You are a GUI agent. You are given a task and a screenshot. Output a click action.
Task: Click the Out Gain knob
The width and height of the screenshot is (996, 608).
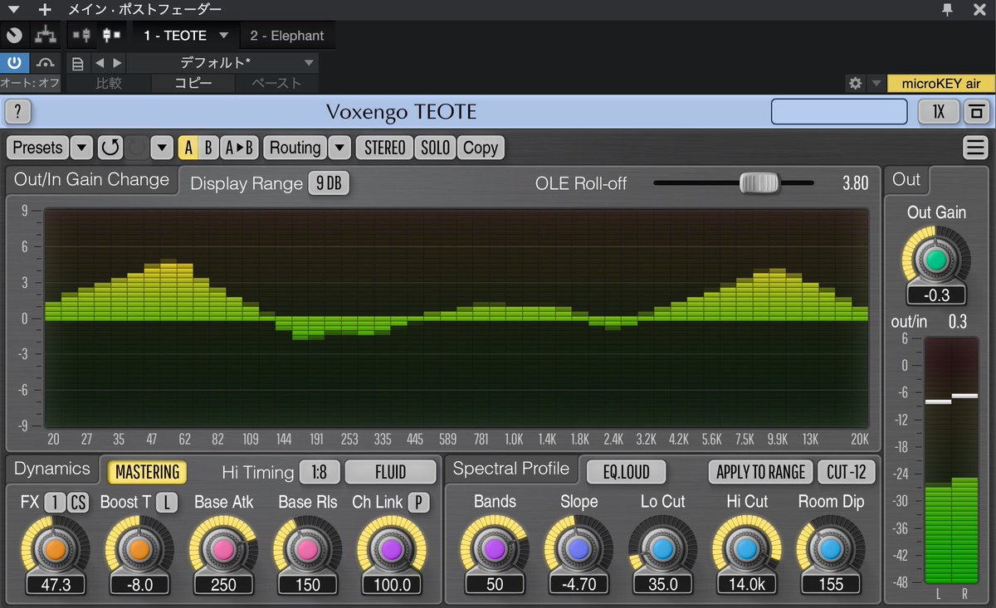[936, 260]
